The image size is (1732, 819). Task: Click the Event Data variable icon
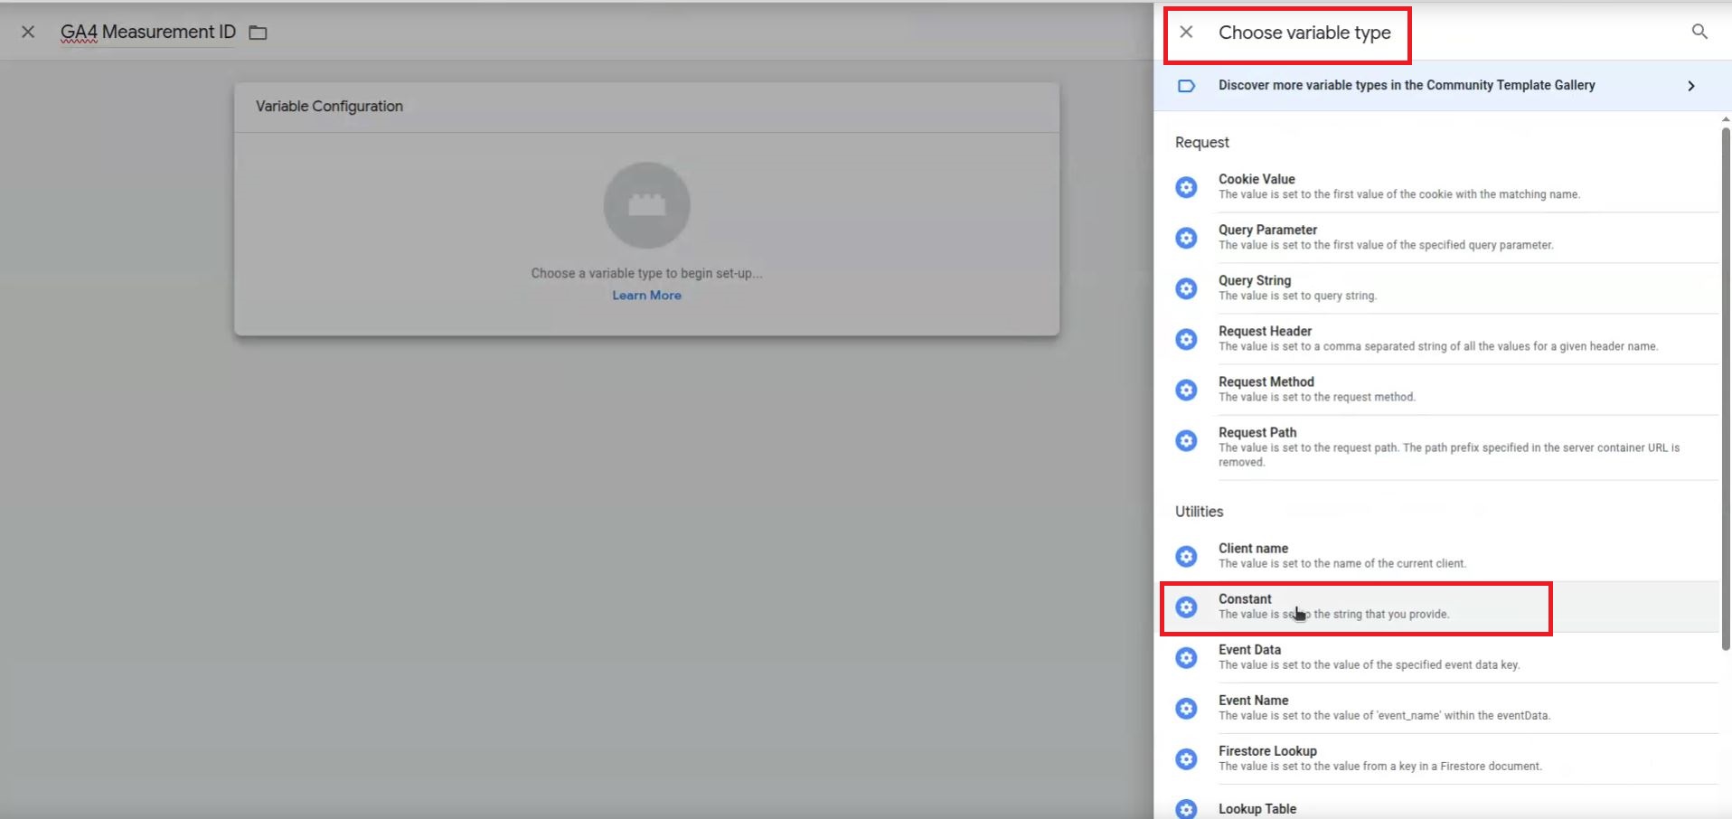coord(1186,657)
